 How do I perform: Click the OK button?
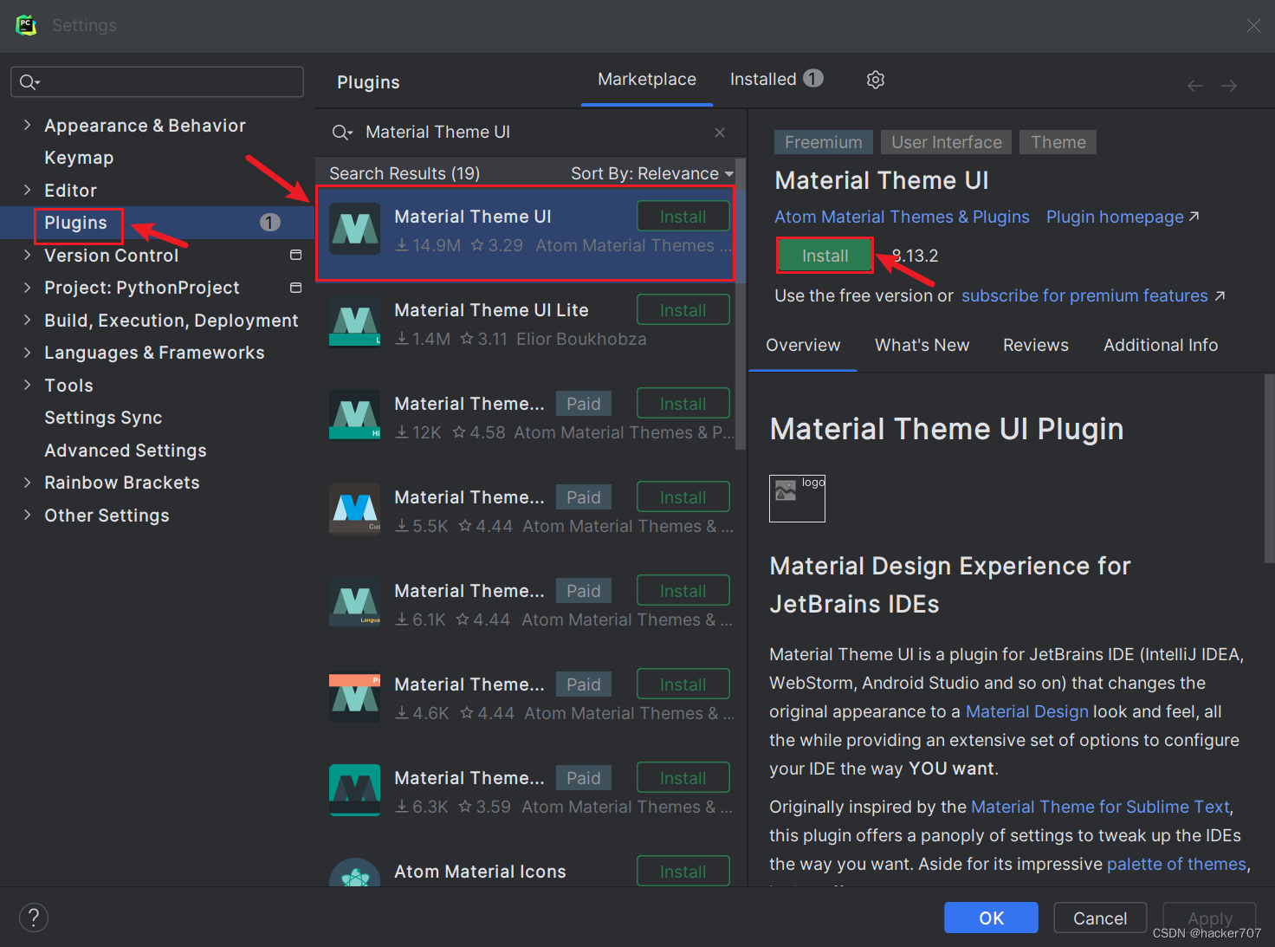pos(991,918)
